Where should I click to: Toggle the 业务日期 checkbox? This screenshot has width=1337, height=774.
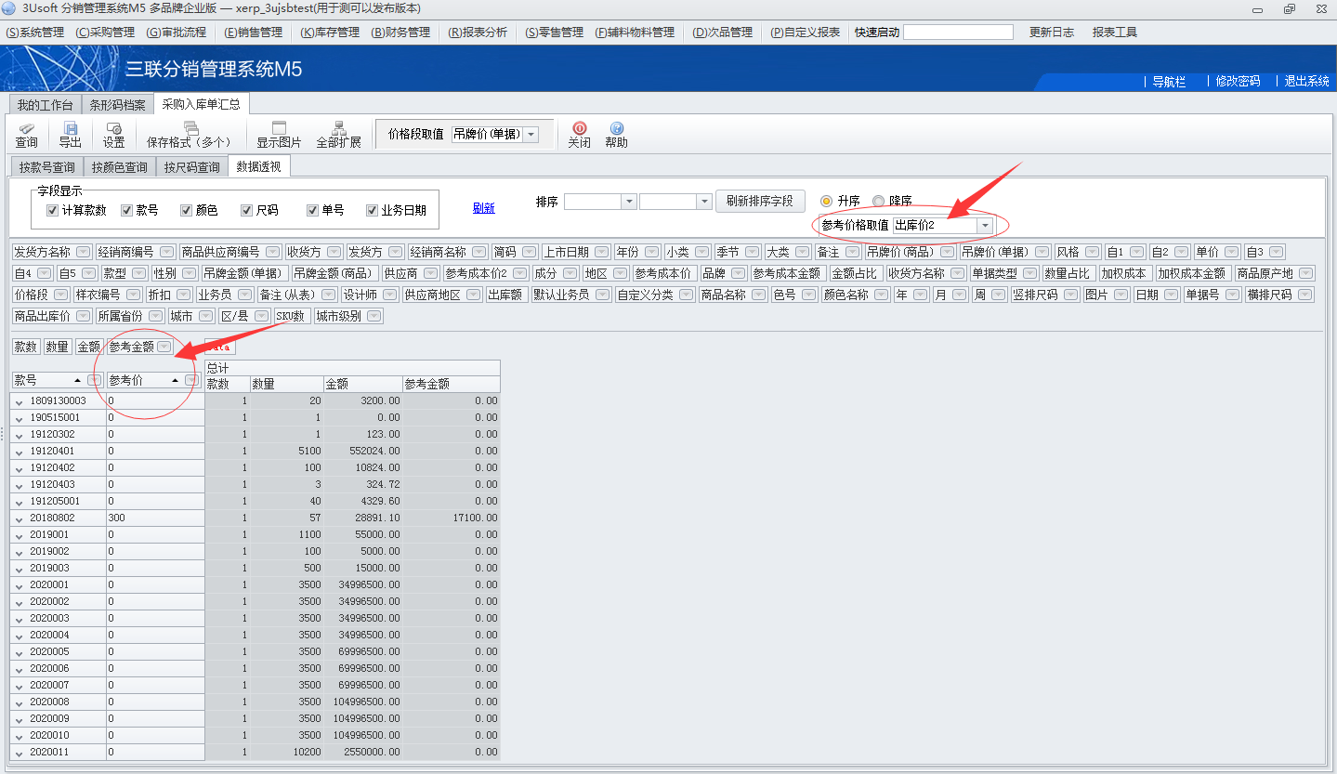[372, 210]
